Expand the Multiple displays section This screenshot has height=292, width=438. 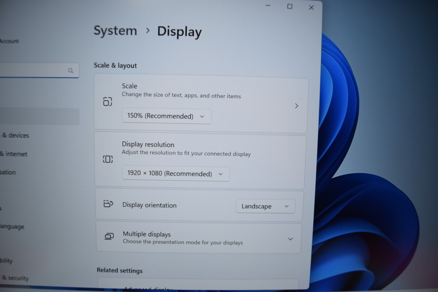291,239
